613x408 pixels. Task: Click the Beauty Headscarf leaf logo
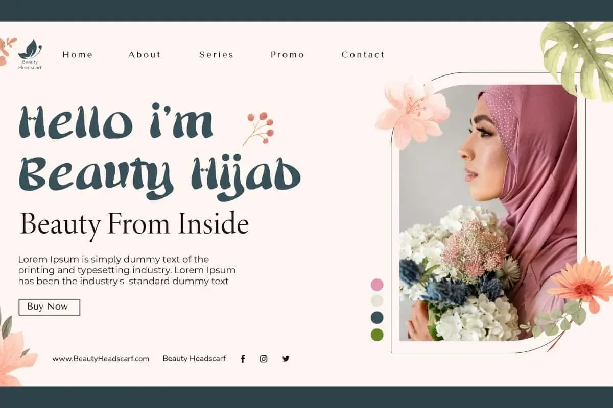(x=30, y=54)
